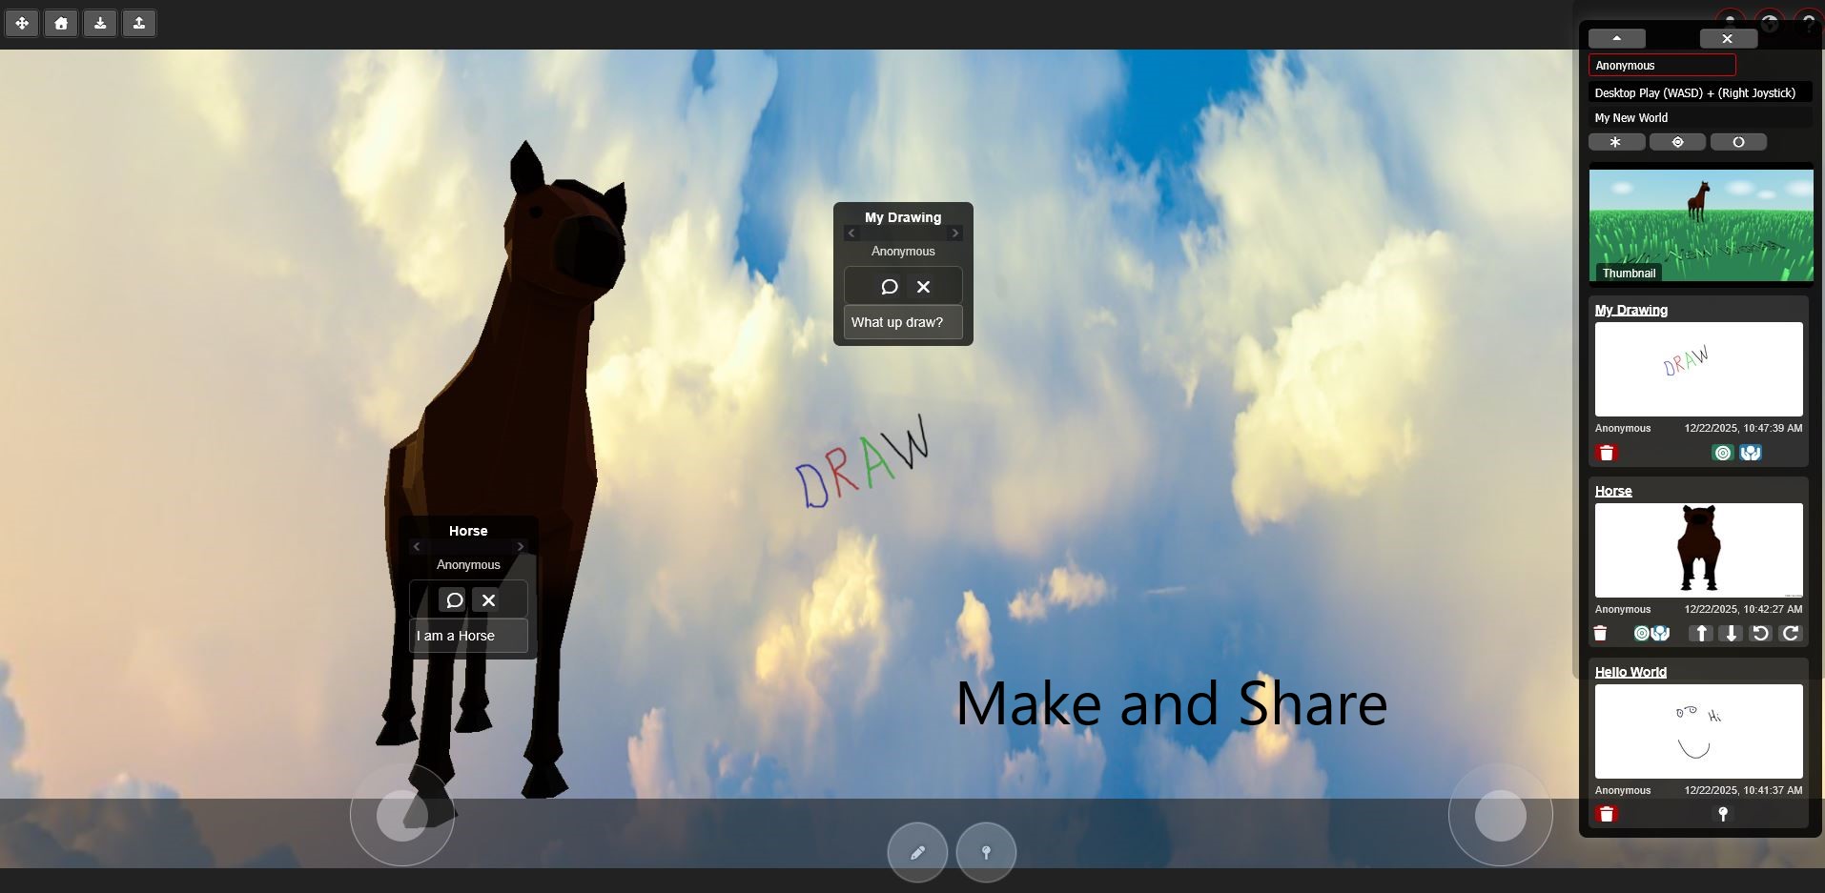This screenshot has height=893, width=1825.
Task: Delete the My Drawing item with trash icon
Action: [1607, 453]
